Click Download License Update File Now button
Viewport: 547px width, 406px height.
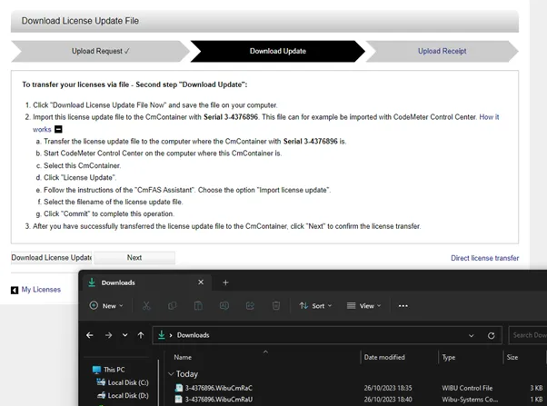pos(51,258)
